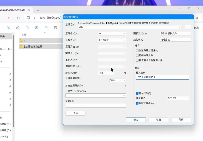Click the 确定 OK button
The image size is (203, 141).
pos(136,120)
